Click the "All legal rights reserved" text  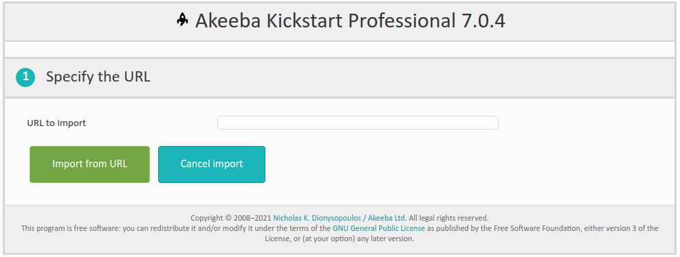point(448,218)
